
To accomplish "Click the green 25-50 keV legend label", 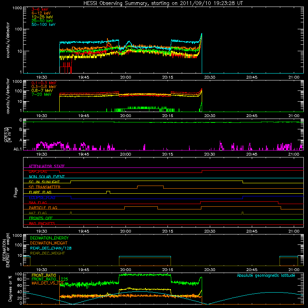I will point(42,21).
